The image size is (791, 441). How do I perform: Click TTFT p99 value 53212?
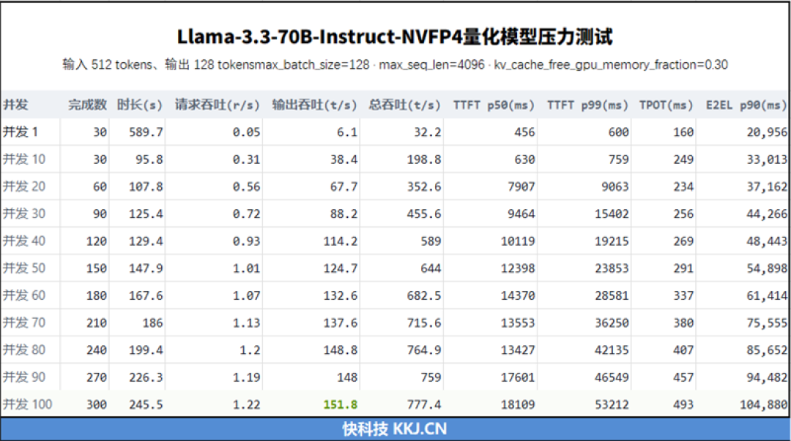point(612,404)
